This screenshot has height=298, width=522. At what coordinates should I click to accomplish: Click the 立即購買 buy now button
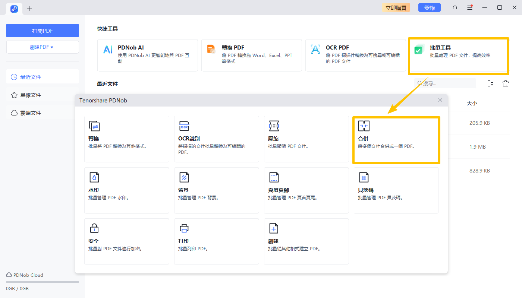tap(396, 7)
